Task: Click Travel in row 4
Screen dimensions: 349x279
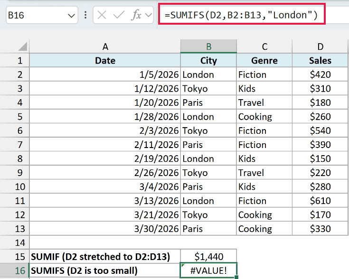Action: click(264, 102)
